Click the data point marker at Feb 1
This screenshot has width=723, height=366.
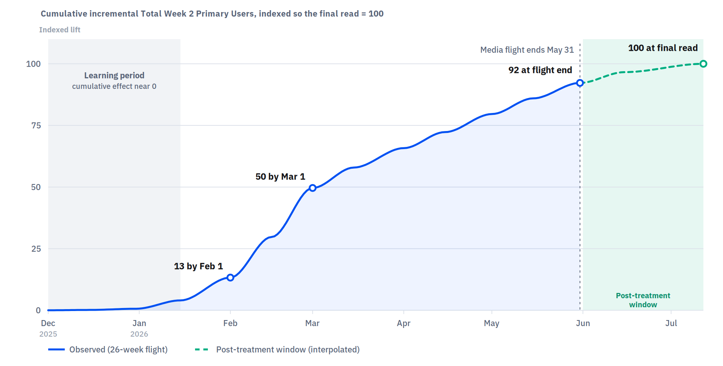coord(230,278)
